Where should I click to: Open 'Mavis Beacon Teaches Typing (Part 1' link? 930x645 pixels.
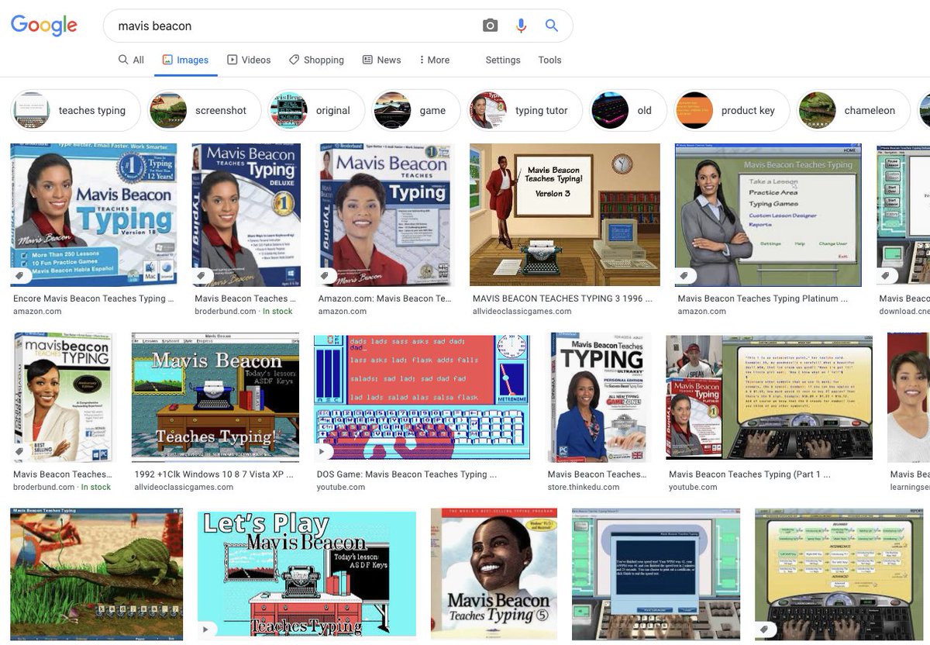749,474
